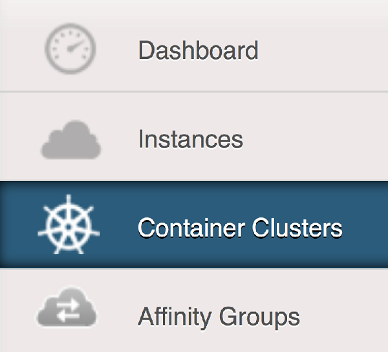Go to Affinity Groups label
Image resolution: width=388 pixels, height=352 pixels.
219,317
